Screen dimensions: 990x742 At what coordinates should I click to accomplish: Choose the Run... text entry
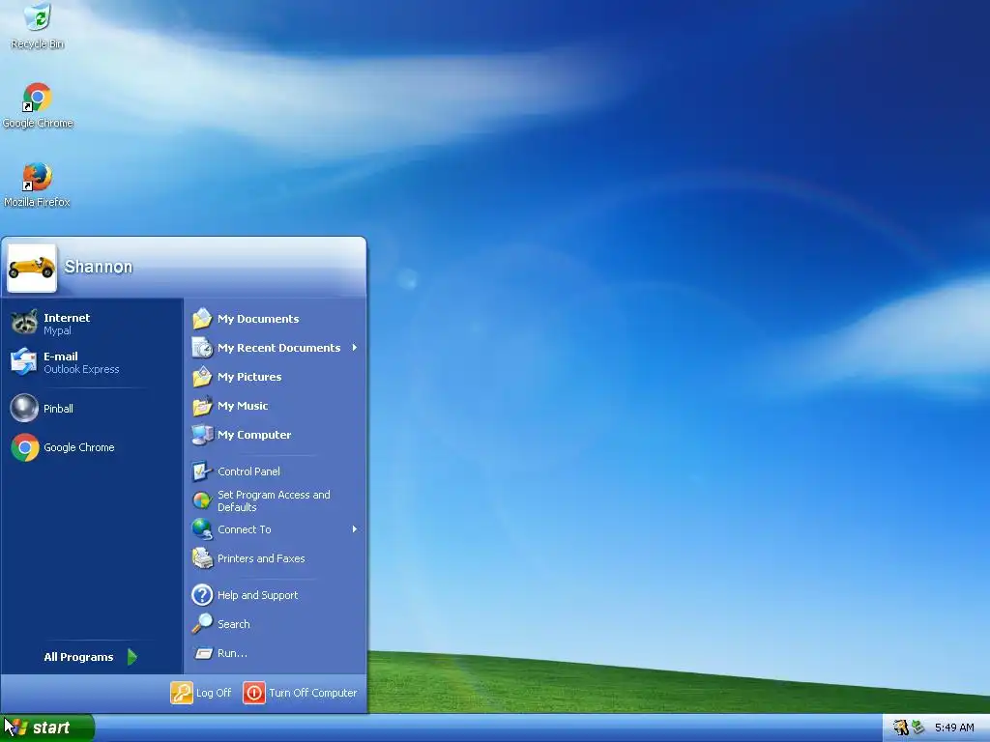pos(232,653)
